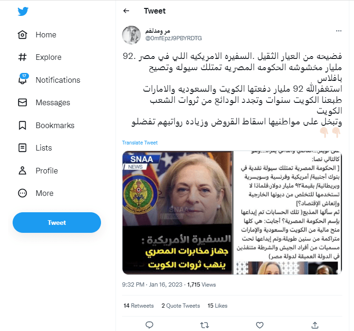Share the tweet via the upload icon
The height and width of the screenshot is (331, 354).
pos(315,325)
